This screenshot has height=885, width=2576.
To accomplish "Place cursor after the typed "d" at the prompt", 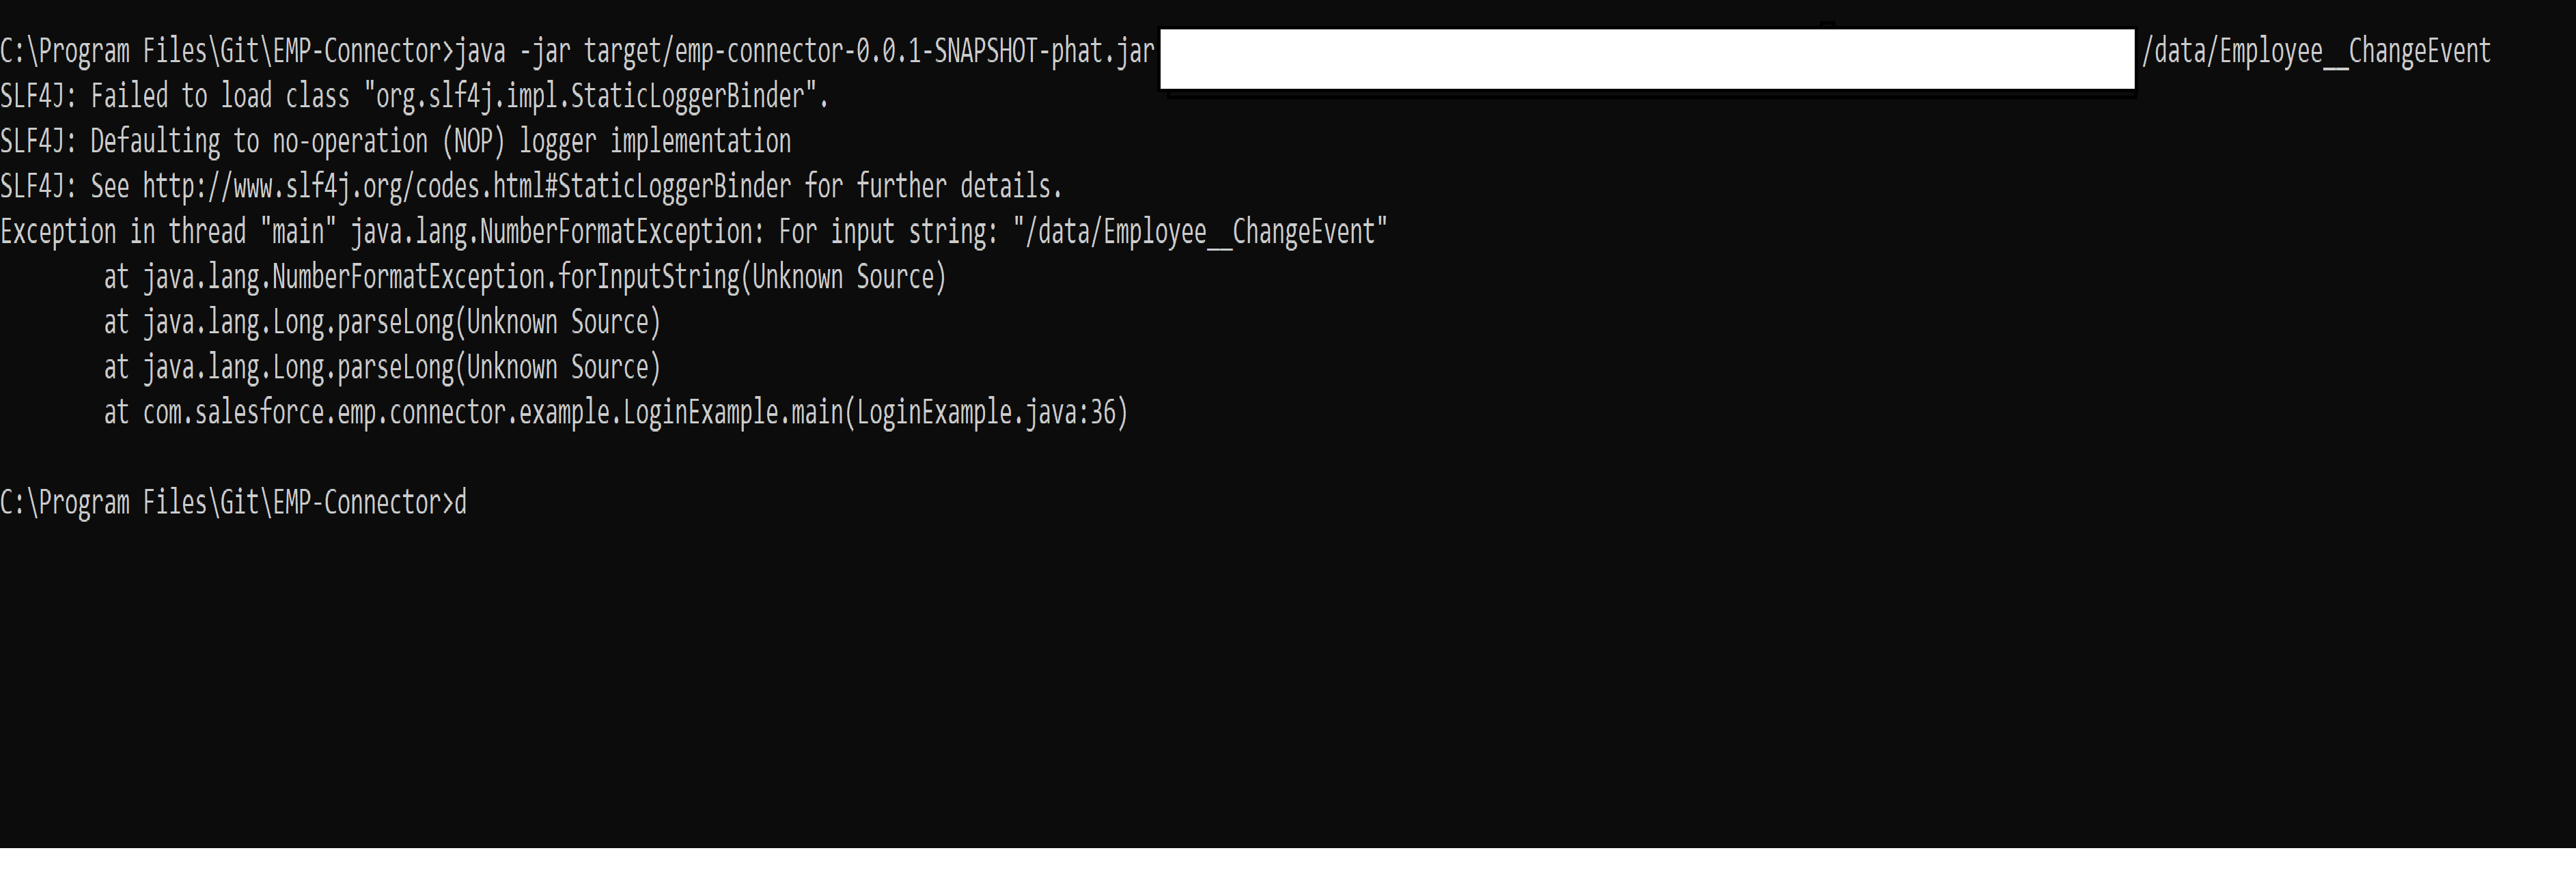I will point(468,503).
